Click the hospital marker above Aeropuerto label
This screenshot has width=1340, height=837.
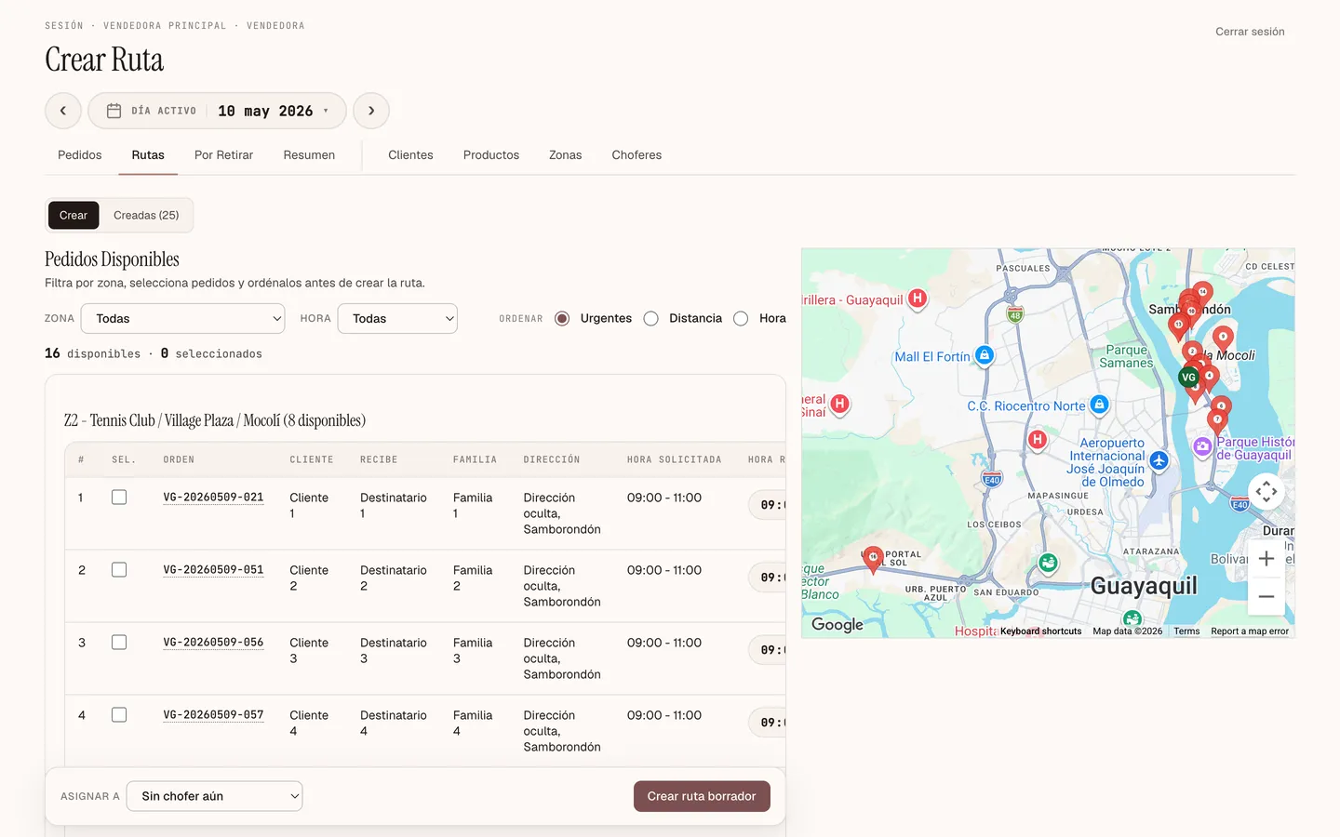point(1038,439)
